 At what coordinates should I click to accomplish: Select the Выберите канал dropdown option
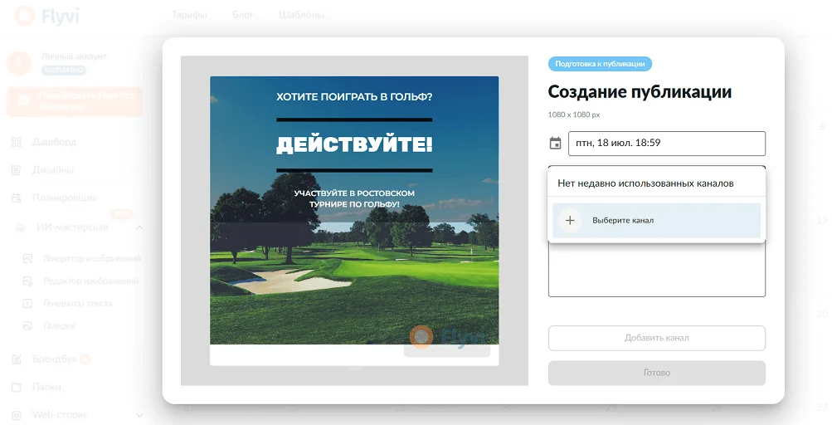click(655, 221)
